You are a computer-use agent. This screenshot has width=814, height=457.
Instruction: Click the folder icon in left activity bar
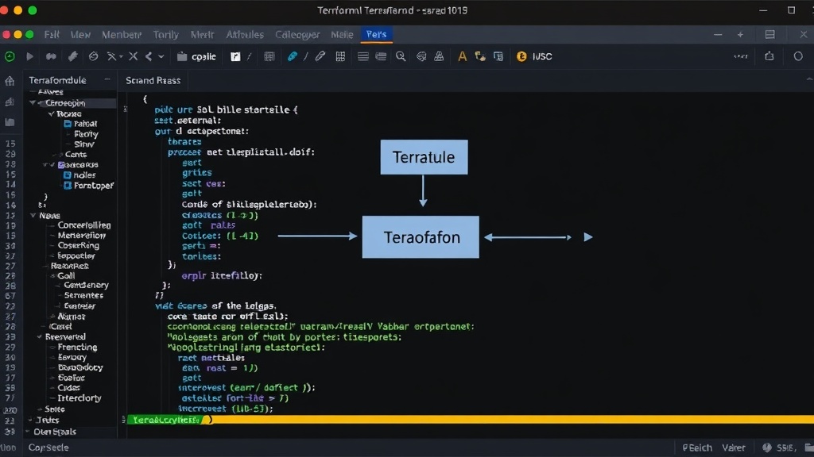(10, 122)
